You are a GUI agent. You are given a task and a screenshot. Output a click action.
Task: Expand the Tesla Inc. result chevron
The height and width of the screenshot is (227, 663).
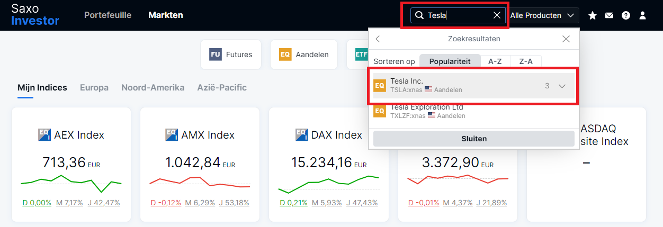pyautogui.click(x=562, y=86)
